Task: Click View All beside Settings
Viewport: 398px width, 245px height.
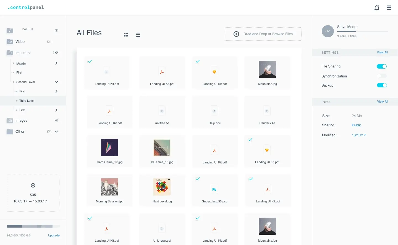Action: [382, 52]
